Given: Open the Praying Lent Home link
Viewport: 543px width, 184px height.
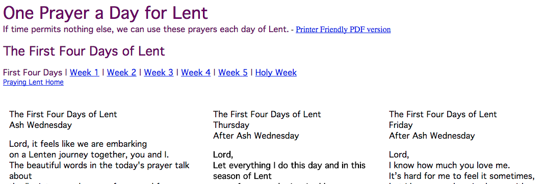Looking at the screenshot, I should point(33,83).
